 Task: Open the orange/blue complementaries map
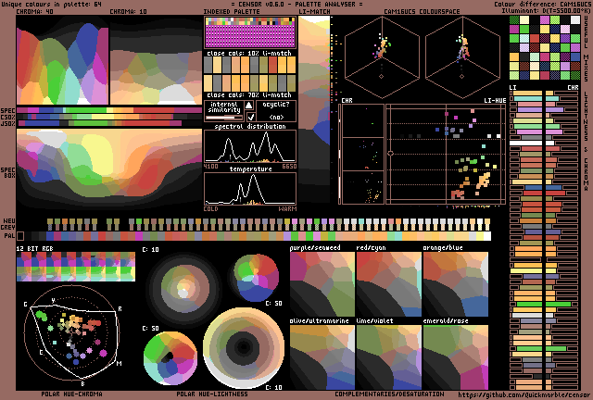click(x=456, y=284)
